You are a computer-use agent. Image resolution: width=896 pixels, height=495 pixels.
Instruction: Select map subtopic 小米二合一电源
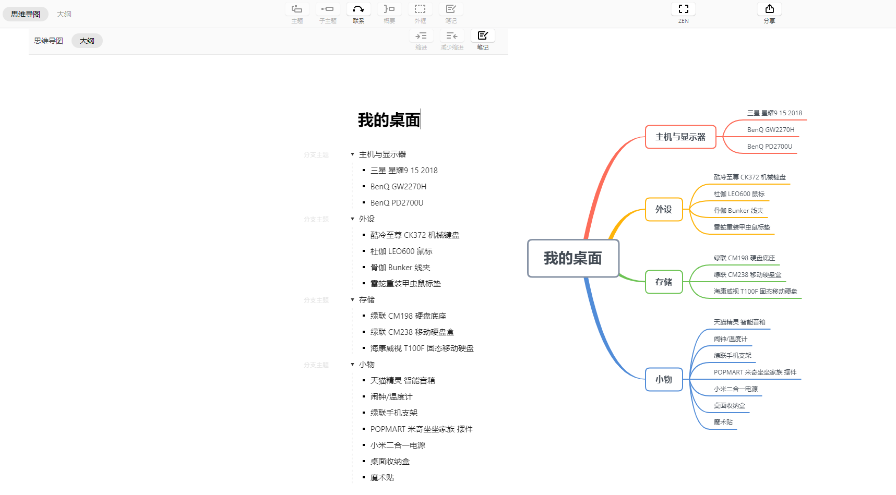click(x=736, y=389)
